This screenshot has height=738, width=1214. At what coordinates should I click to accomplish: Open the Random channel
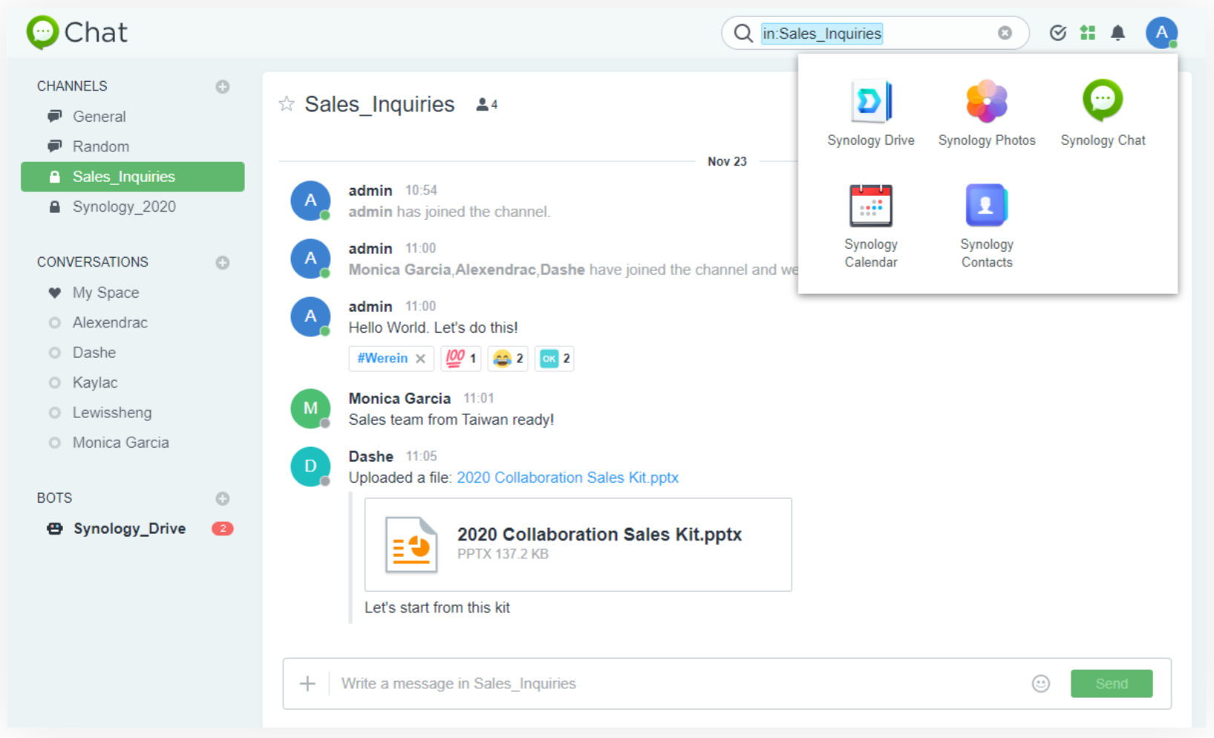[x=133, y=146]
